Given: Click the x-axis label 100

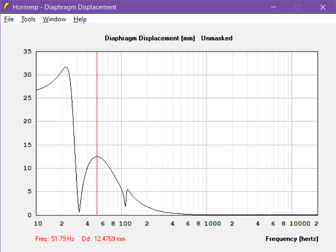Looking at the screenshot, I should (125, 224).
